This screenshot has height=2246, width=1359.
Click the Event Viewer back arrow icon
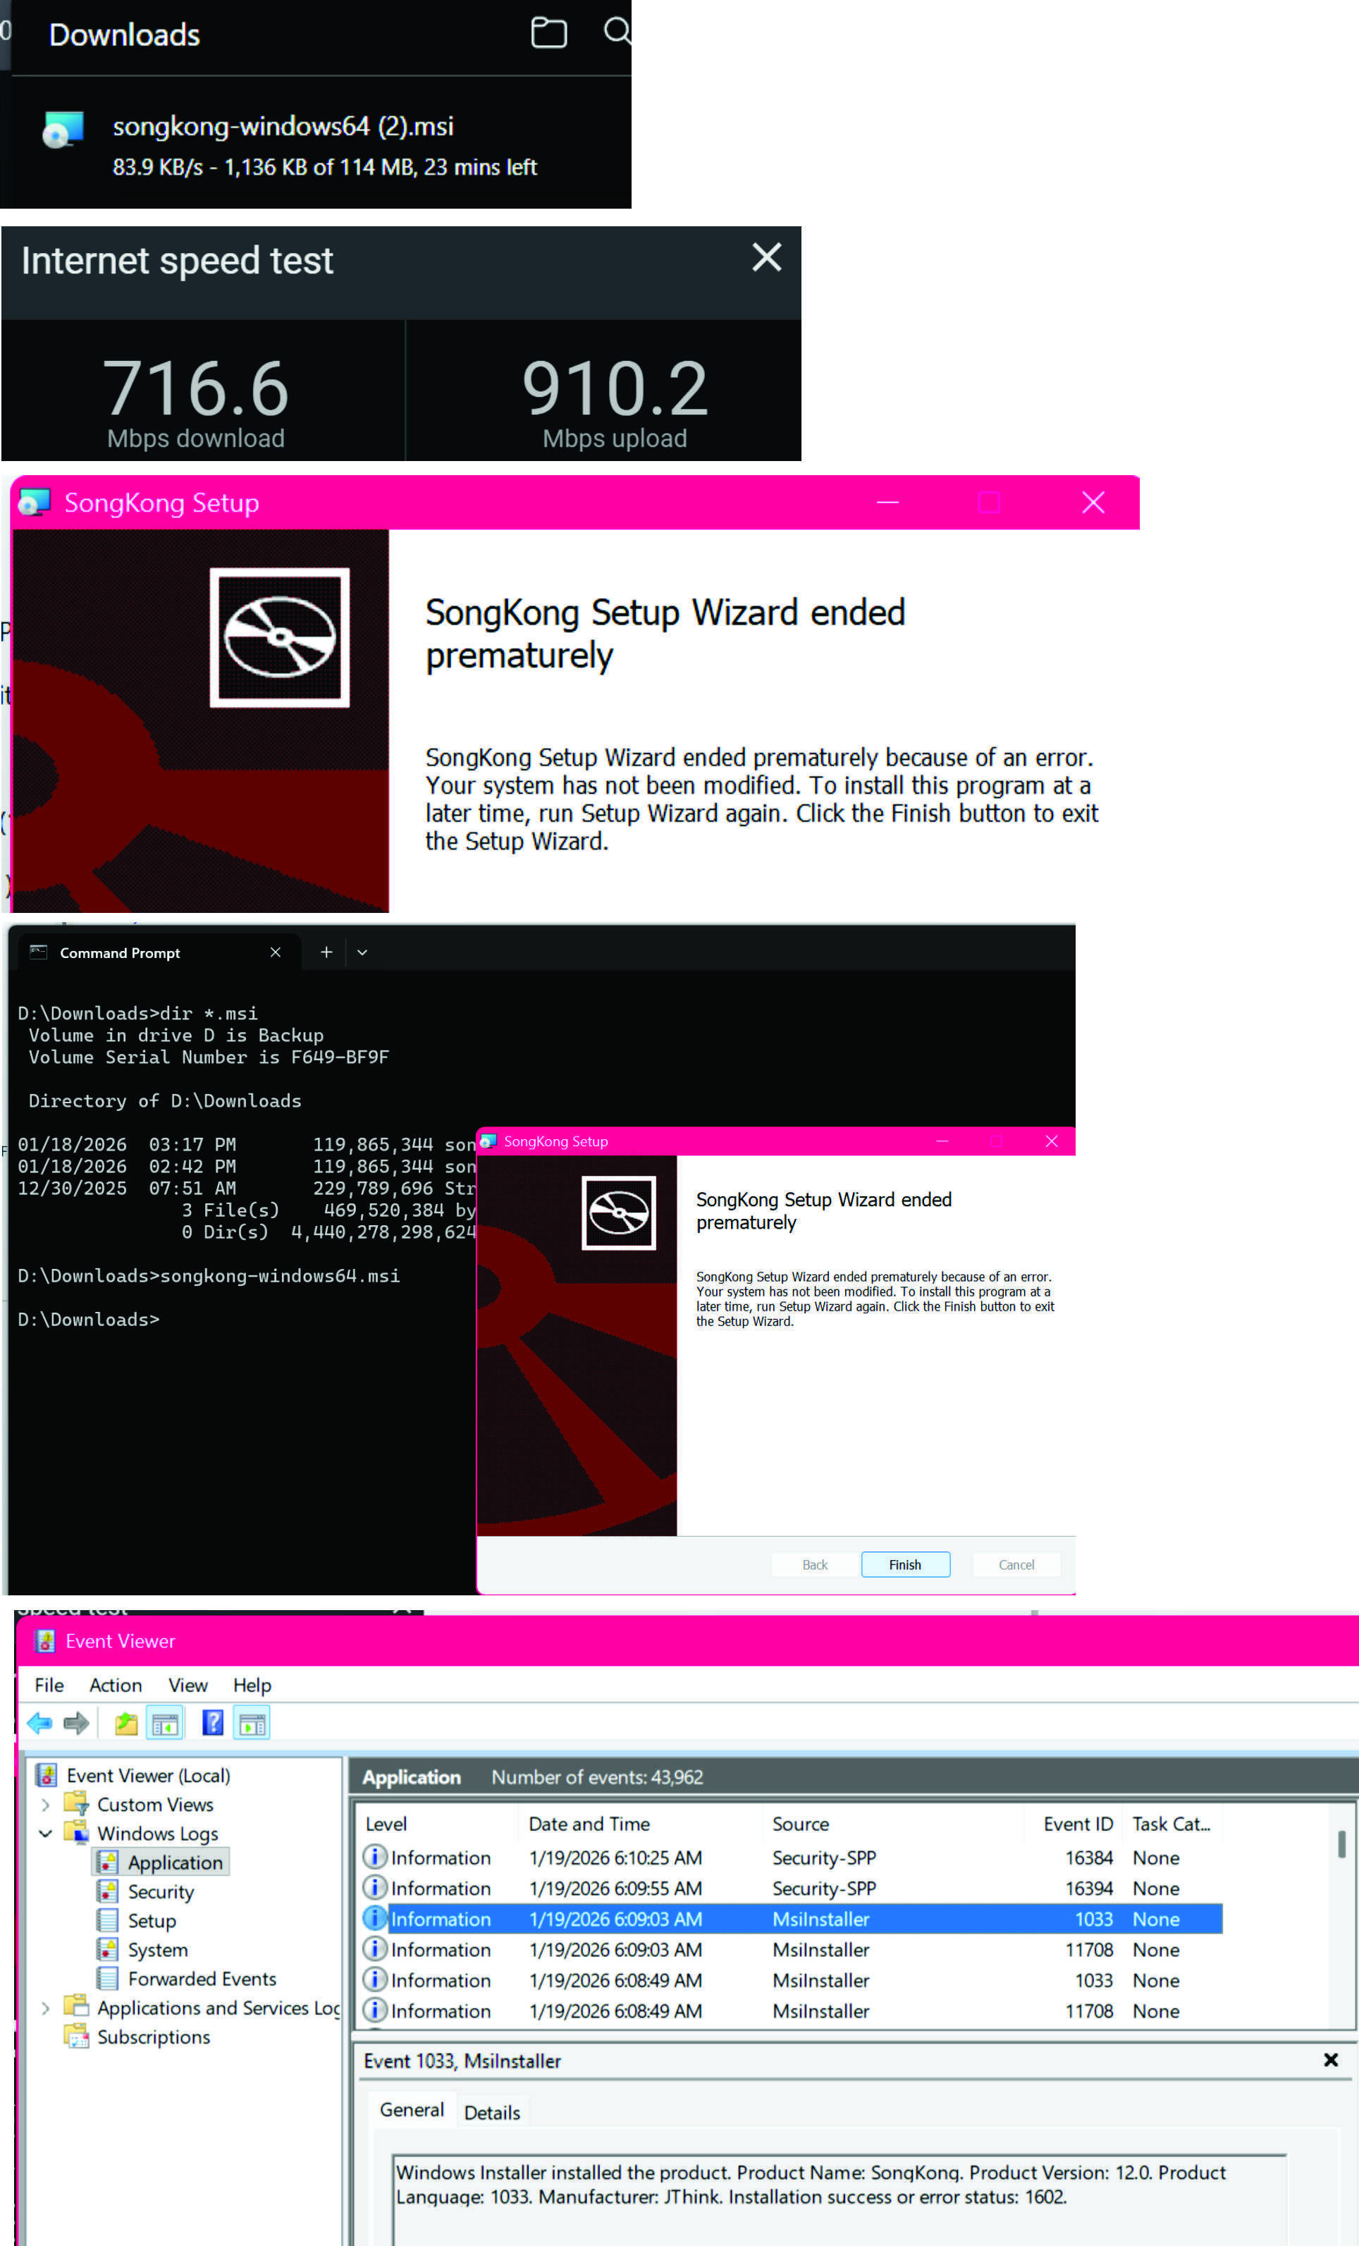[x=39, y=1723]
